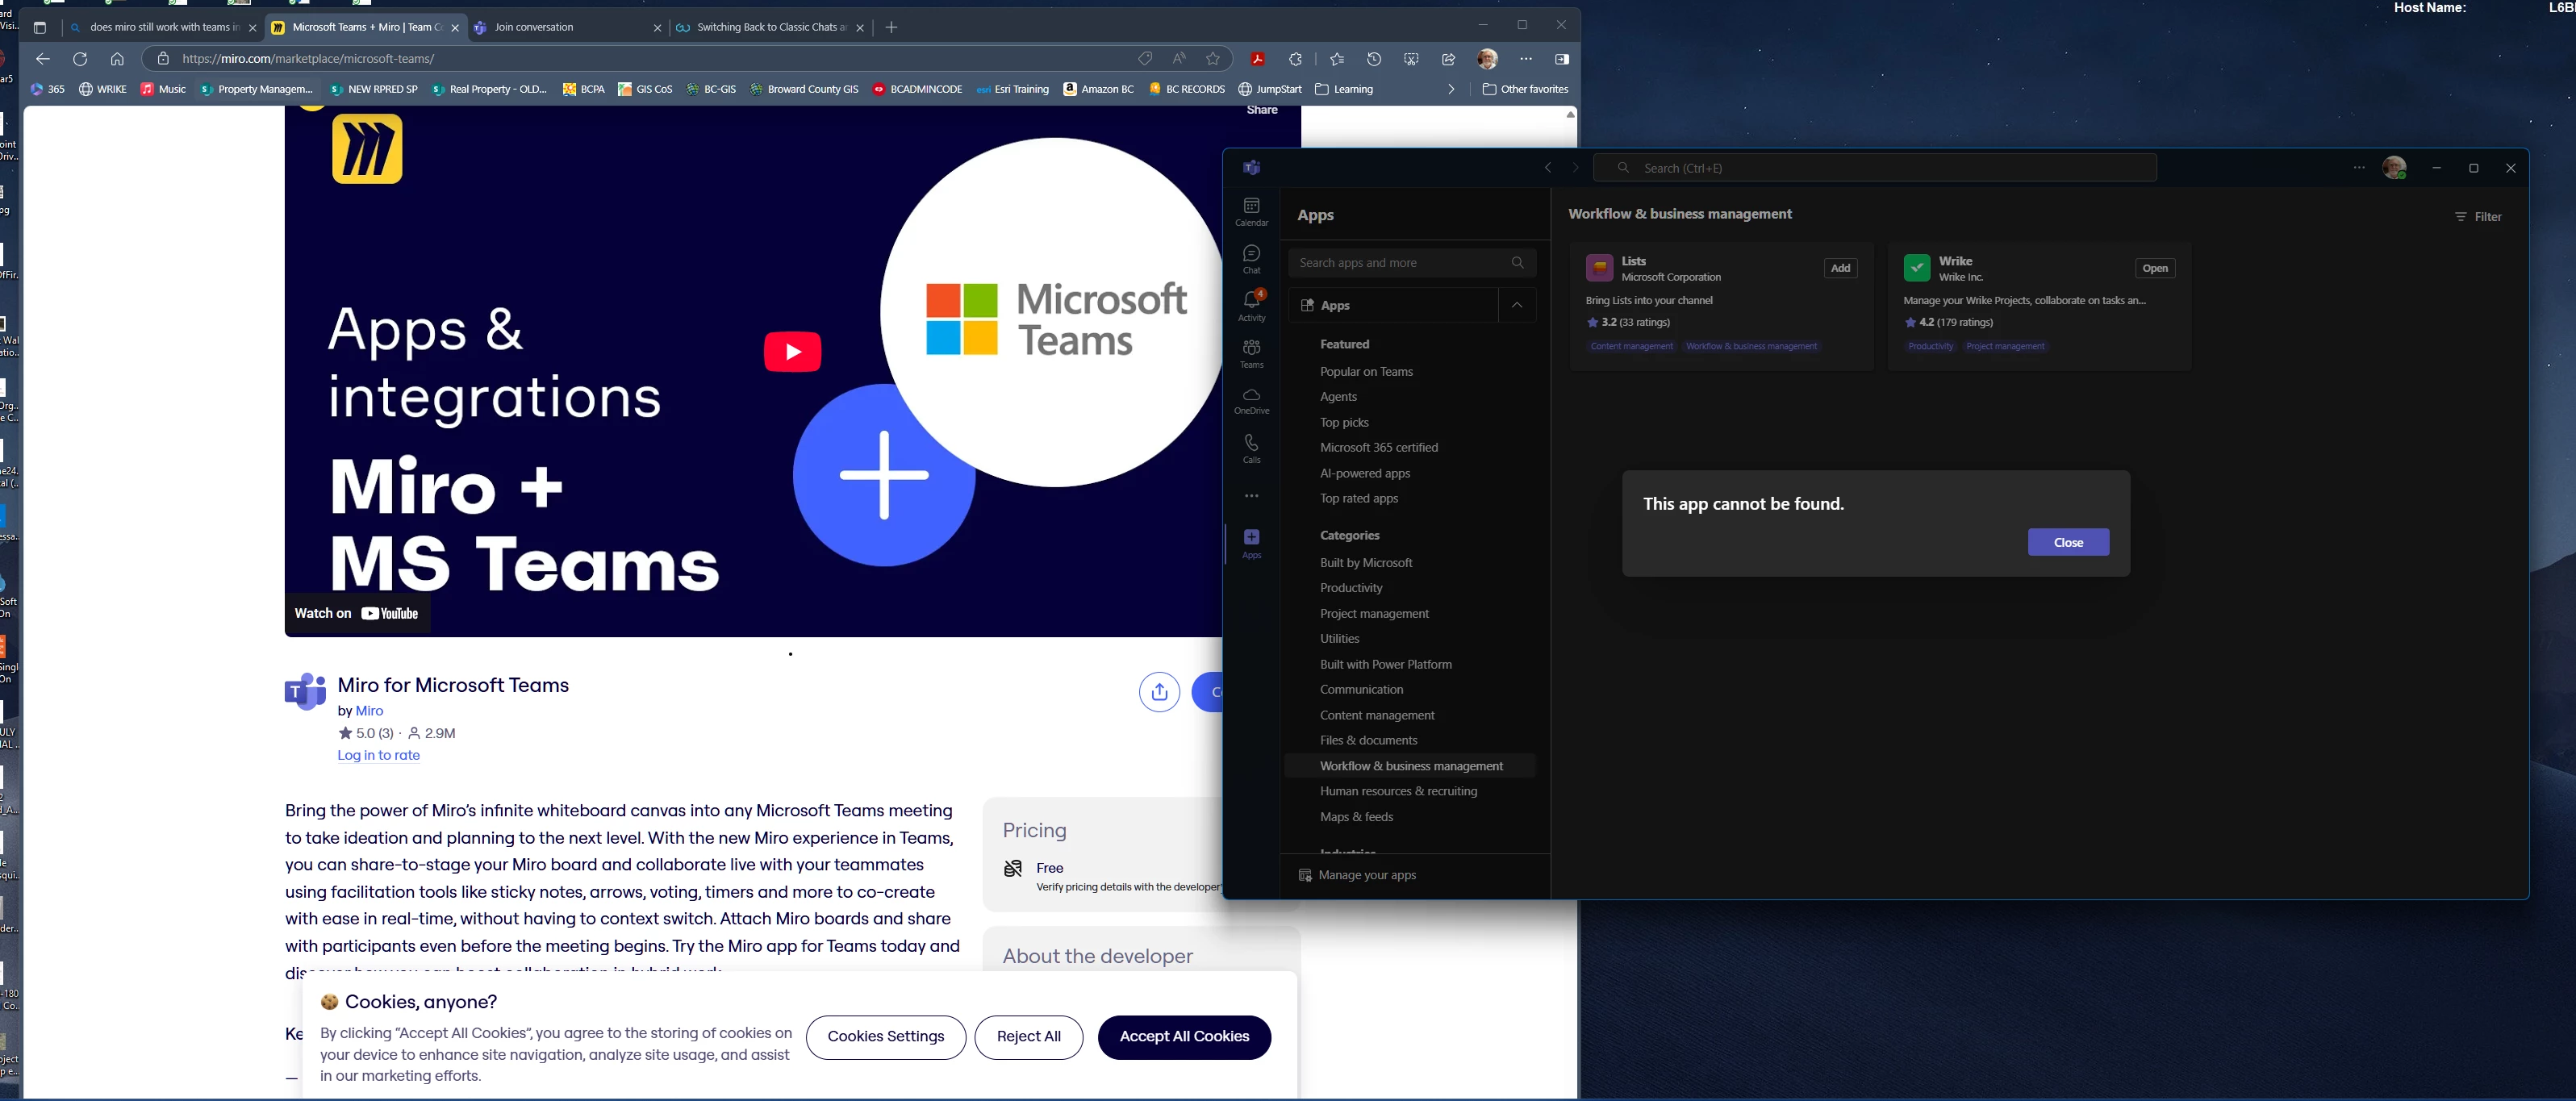Open browser tab actions menu icon
Image resolution: width=2576 pixels, height=1101 pixels.
pos(40,28)
